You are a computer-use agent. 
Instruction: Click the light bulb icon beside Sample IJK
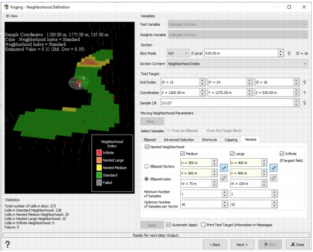point(304,103)
